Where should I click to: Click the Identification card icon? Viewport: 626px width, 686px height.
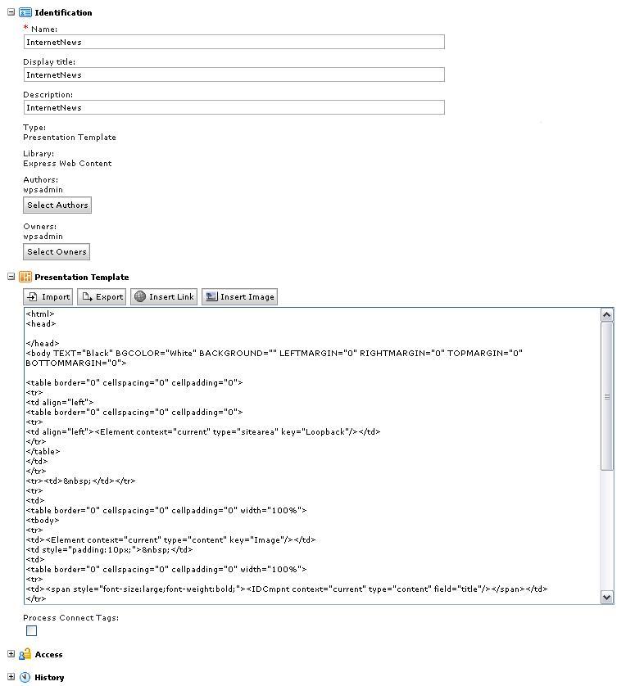click(25, 12)
